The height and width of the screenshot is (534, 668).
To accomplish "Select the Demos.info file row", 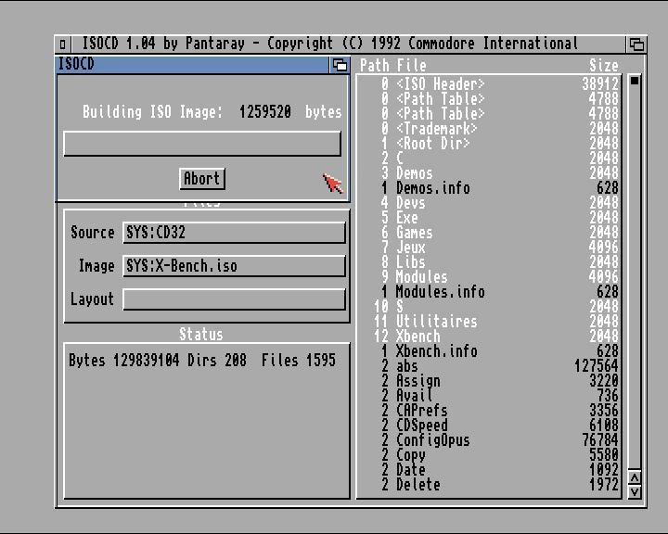I will pos(489,188).
